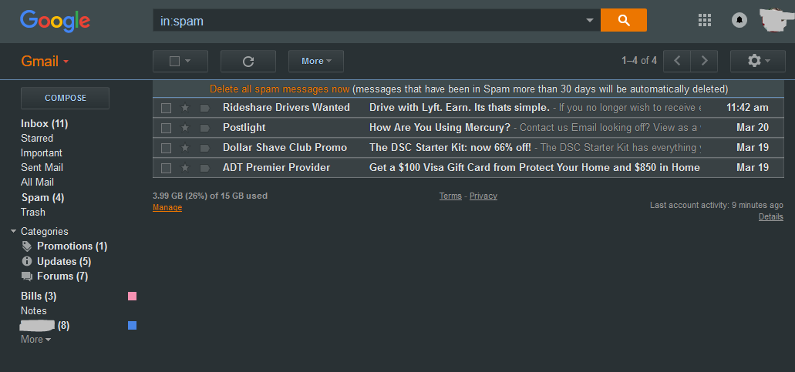Open the Privacy link
The image size is (795, 372).
483,196
